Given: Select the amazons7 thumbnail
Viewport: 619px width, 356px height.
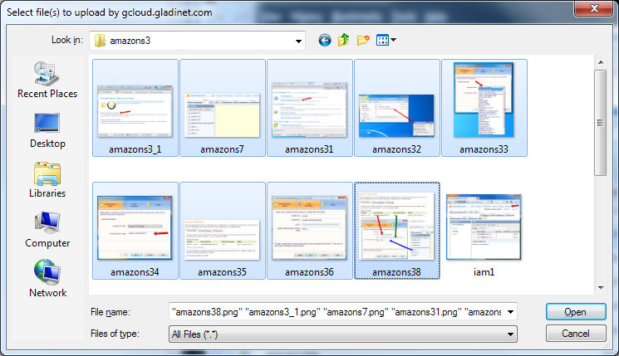Looking at the screenshot, I should coord(222,108).
